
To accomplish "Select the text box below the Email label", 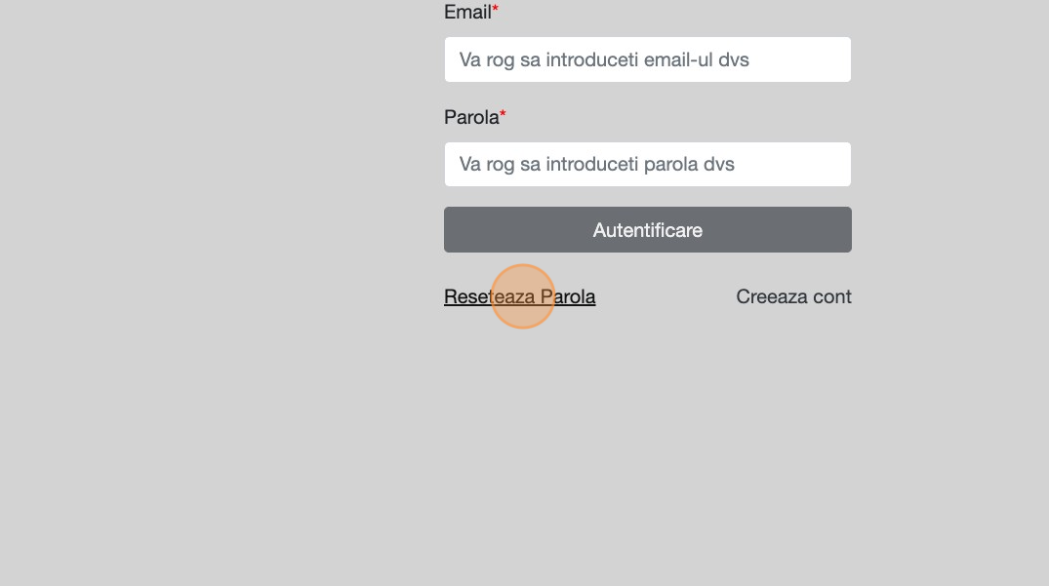I will tap(647, 60).
